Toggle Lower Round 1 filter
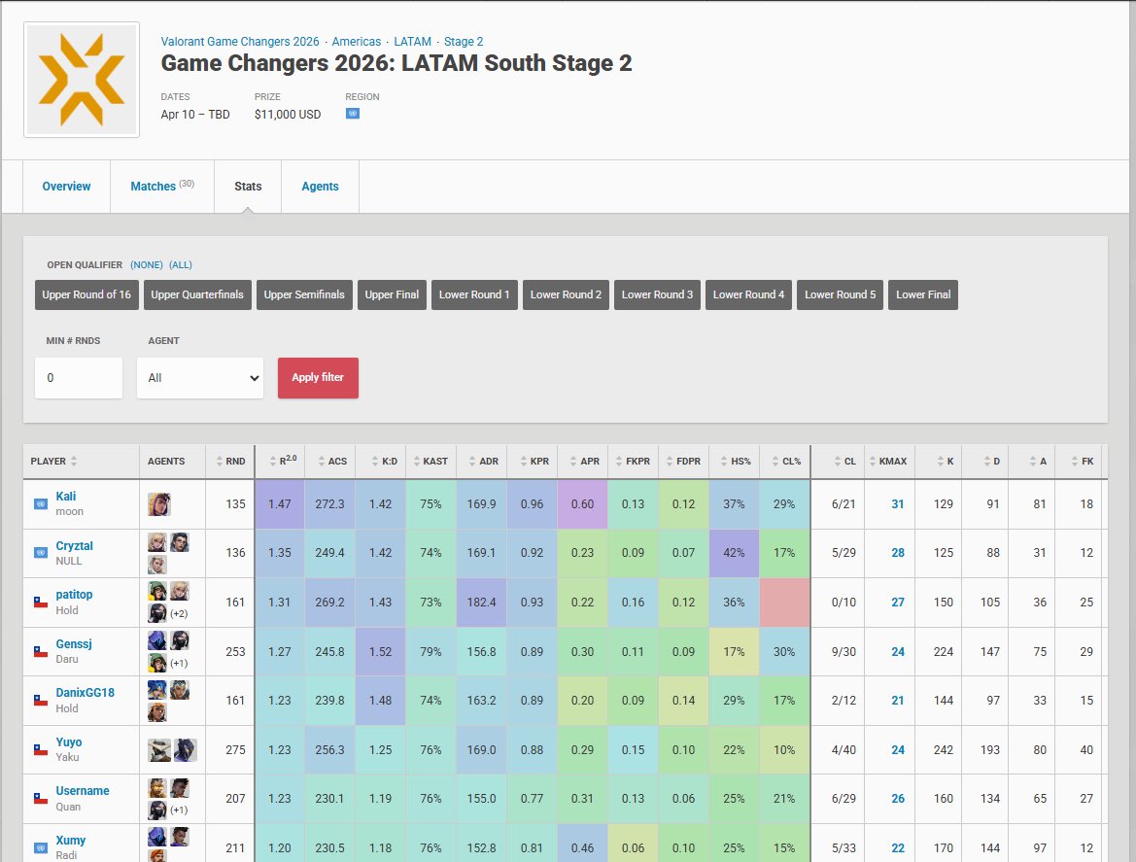The height and width of the screenshot is (862, 1136). [x=474, y=294]
